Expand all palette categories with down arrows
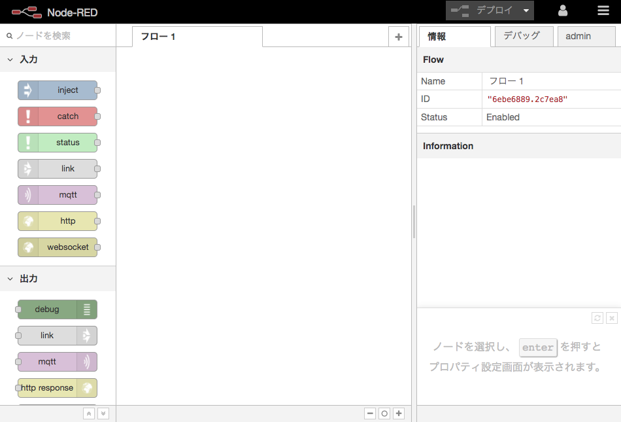The width and height of the screenshot is (621, 422). [x=103, y=413]
